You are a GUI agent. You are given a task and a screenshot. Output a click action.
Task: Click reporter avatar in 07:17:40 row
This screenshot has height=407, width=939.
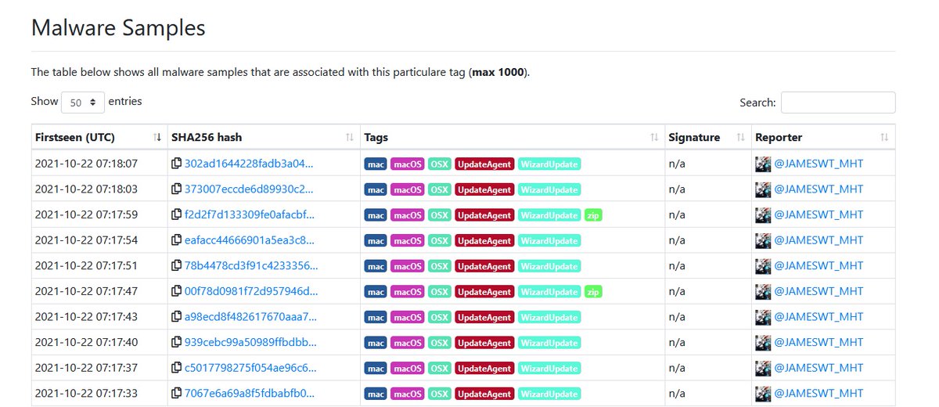(x=763, y=342)
